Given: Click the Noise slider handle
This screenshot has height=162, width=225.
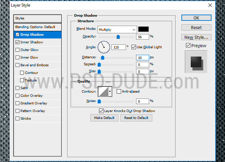Looking at the screenshot, I should [99, 101].
